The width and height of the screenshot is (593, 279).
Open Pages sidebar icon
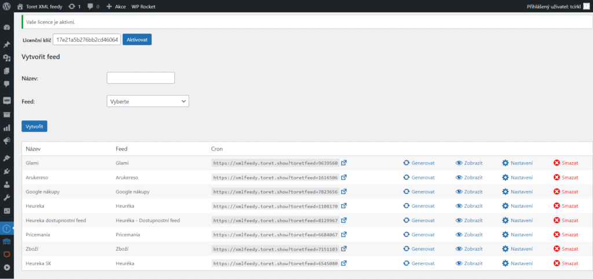coord(6,71)
